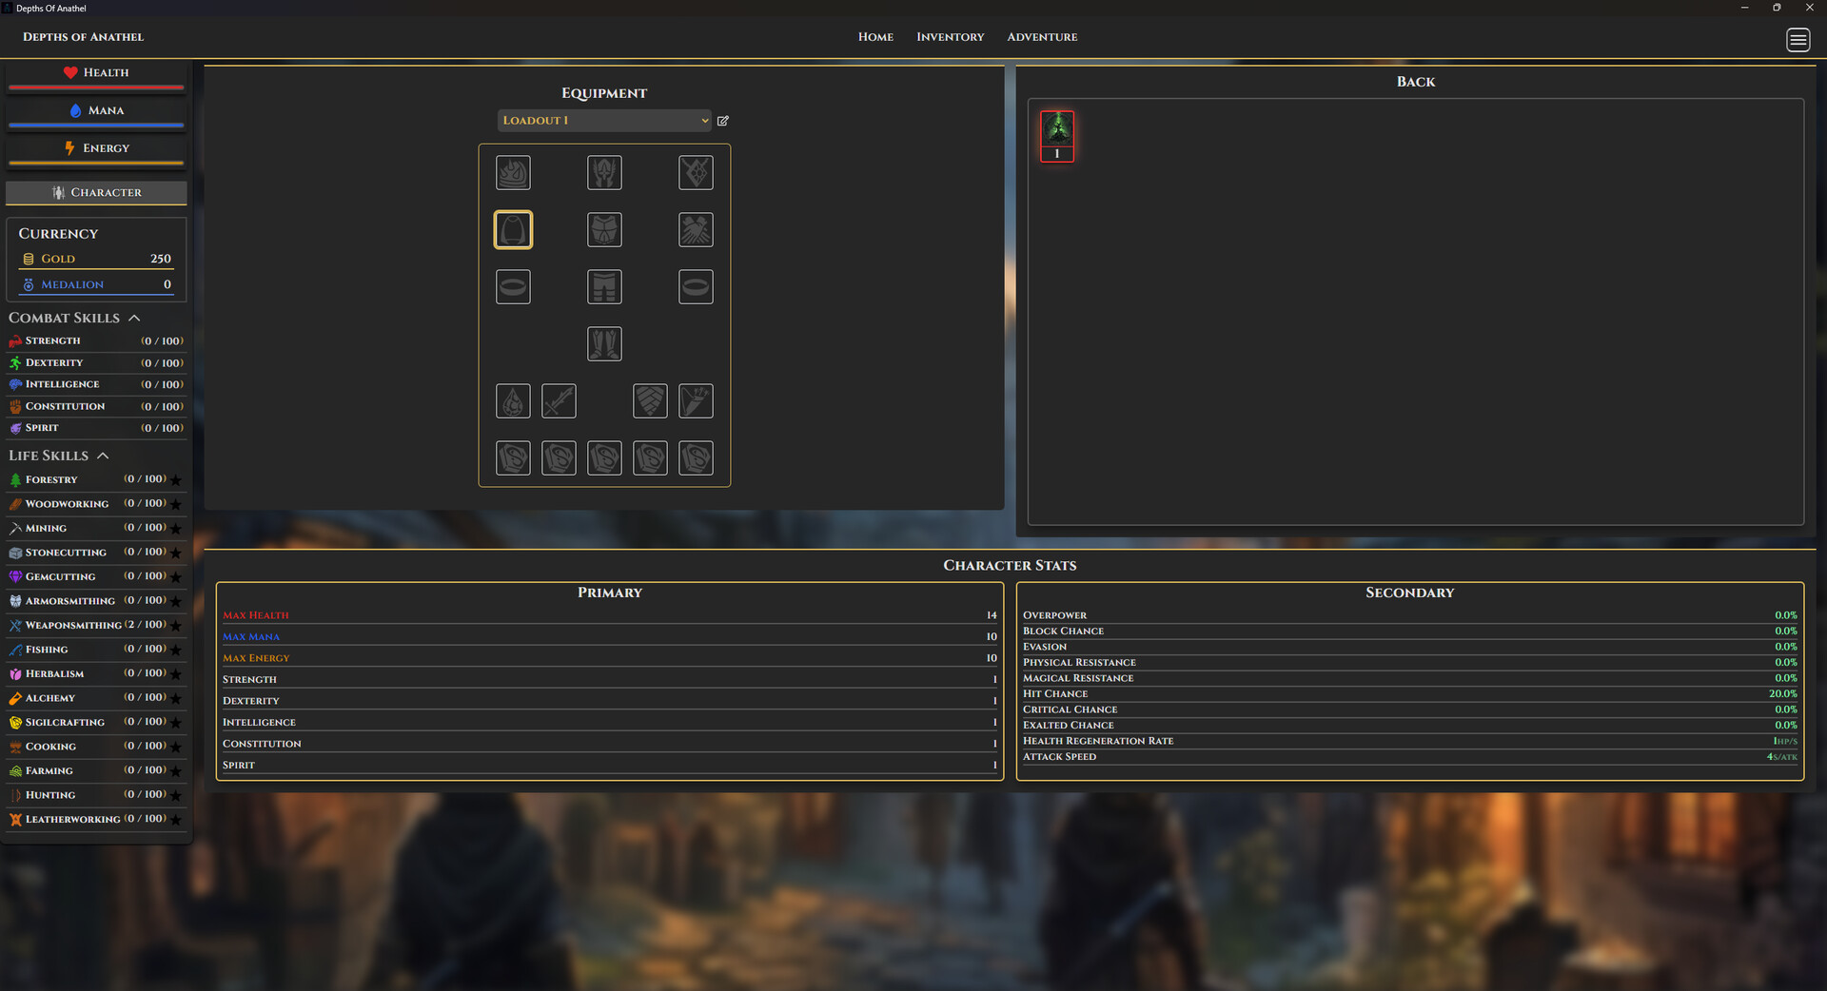Toggle the Character panel button
Screen dimensions: 1827x991
(x=96, y=192)
